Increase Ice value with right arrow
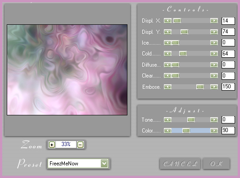This screenshot has width=240, height=178. (x=214, y=43)
